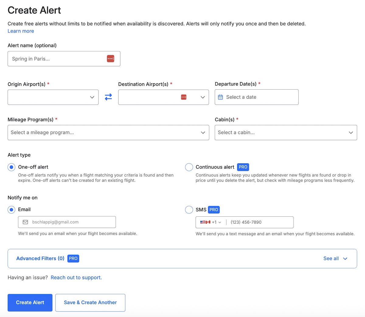Viewport: 365px width, 317px height.
Task: Expand the Cabin(s) selection dropdown
Action: tap(286, 133)
